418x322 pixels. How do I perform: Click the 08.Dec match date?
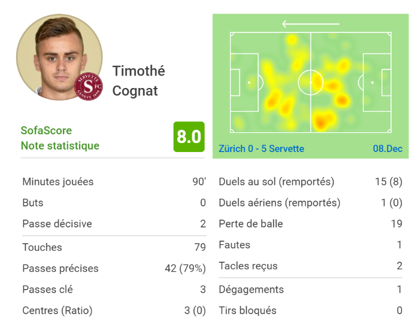(387, 148)
